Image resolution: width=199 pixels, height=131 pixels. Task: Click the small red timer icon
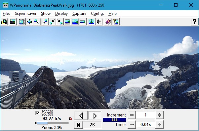70,119
